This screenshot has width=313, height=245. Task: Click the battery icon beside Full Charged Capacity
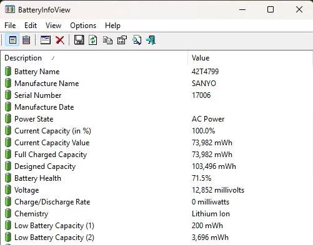pyautogui.click(x=8, y=154)
